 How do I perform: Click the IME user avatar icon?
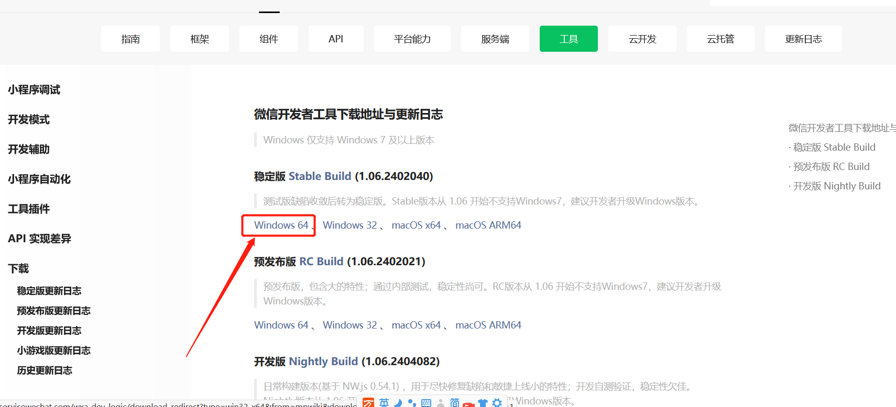click(441, 403)
